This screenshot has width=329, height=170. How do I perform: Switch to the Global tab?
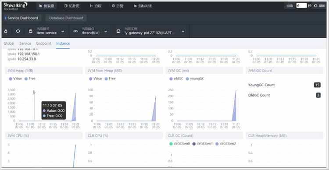(x=9, y=43)
